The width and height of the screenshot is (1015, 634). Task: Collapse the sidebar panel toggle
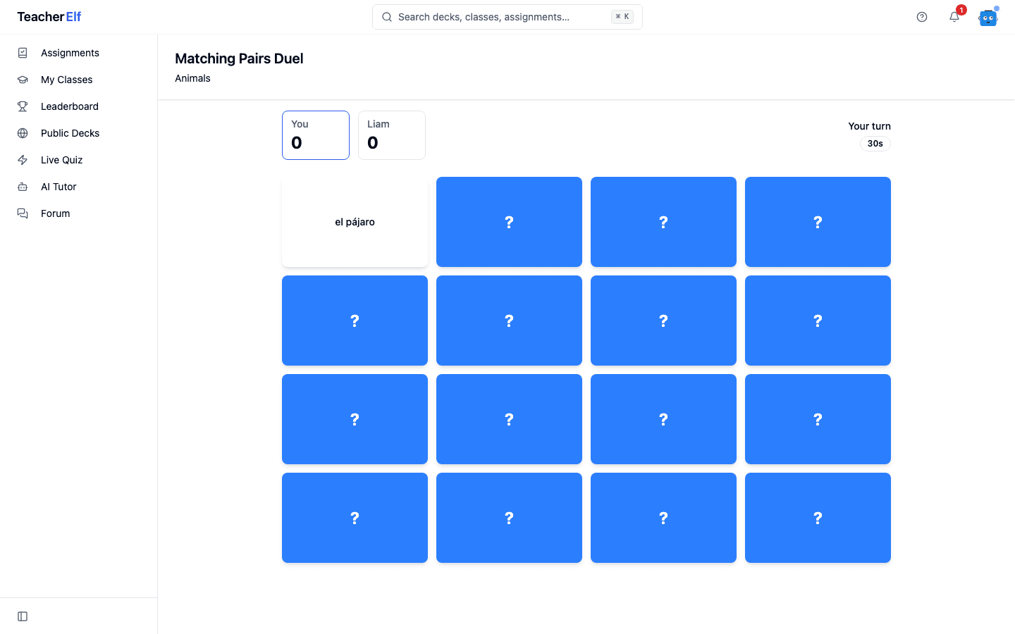click(x=23, y=616)
